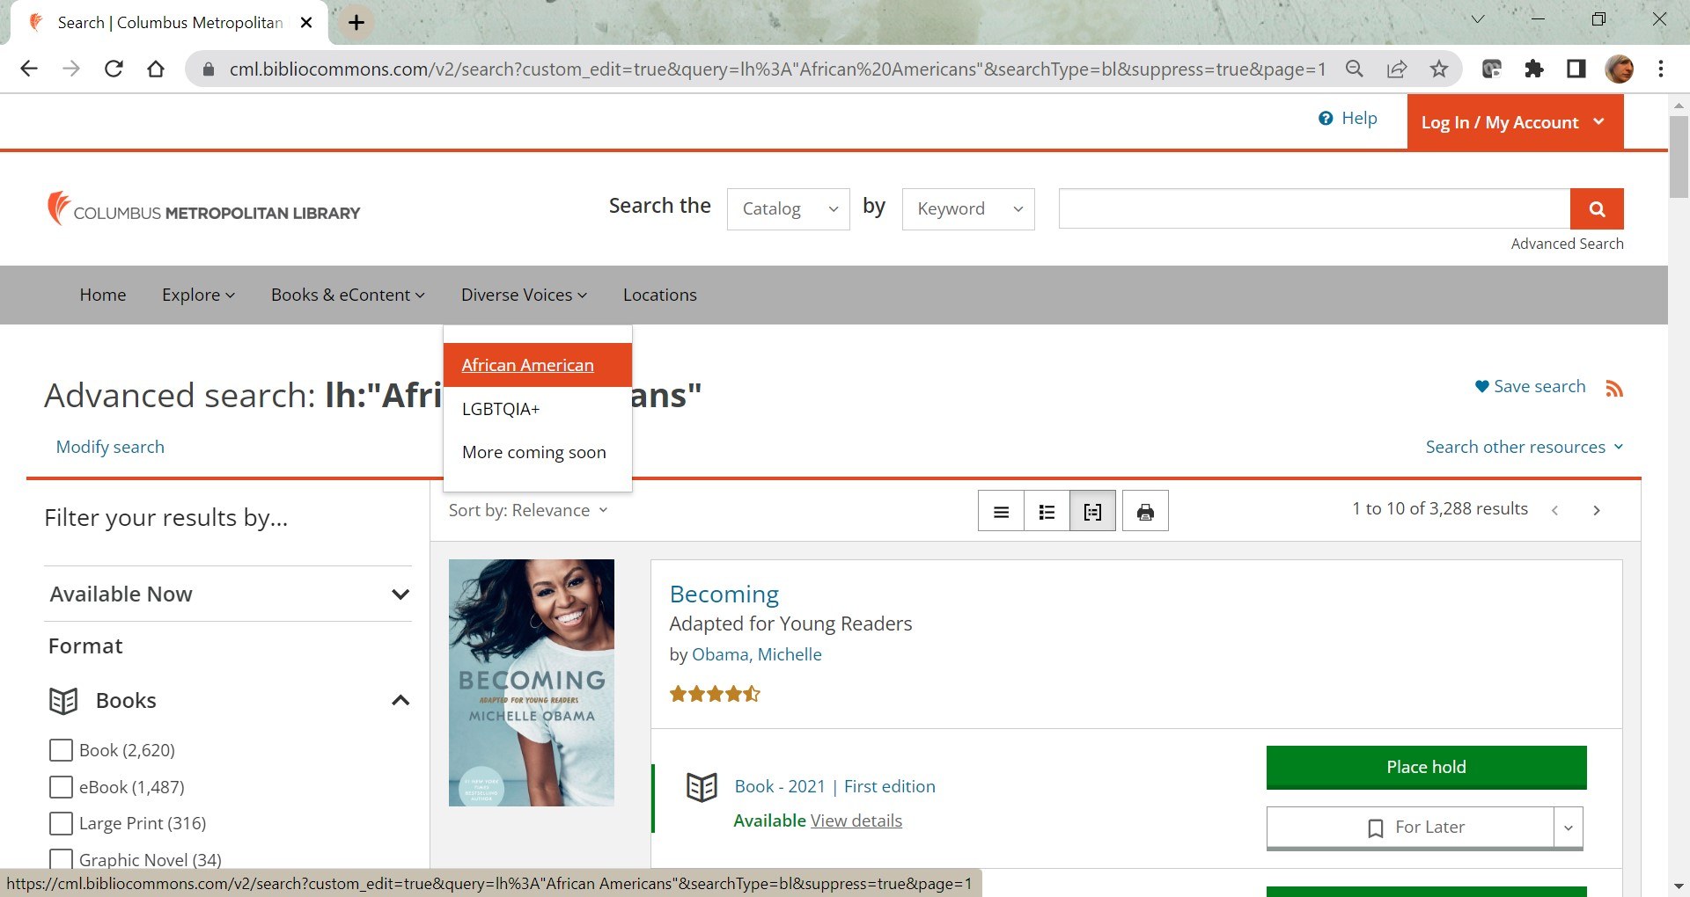The image size is (1690, 897).
Task: View the site lock information
Action: click(209, 69)
